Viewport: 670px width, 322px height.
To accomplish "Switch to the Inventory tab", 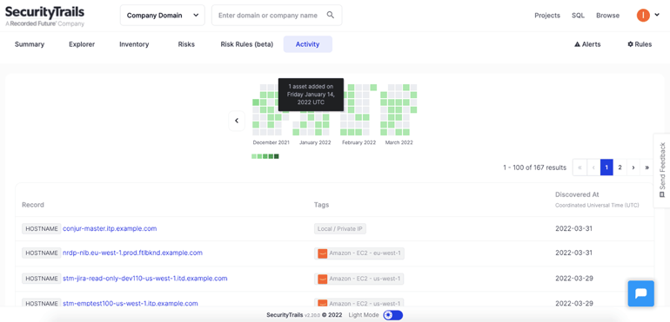I will [134, 44].
